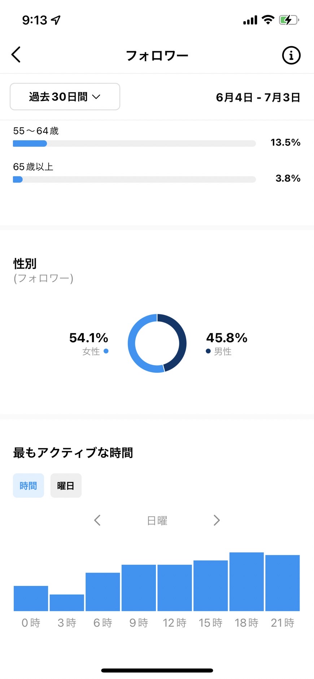This screenshot has width=314, height=679.
Task: Click the 55〜64歳 percentage bar
Action: (134, 144)
